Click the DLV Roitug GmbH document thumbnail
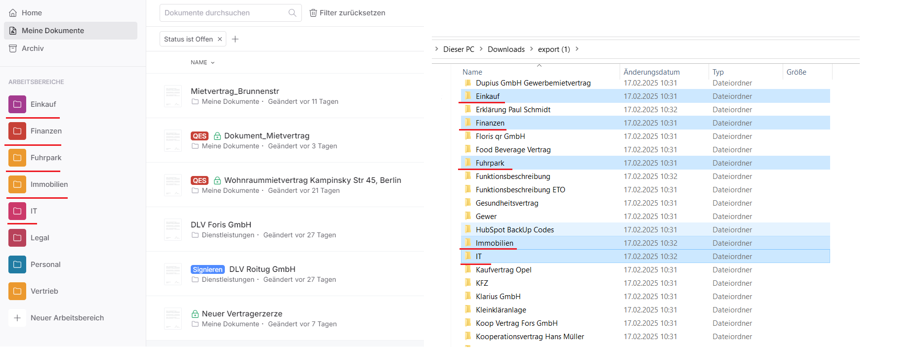The height and width of the screenshot is (352, 923). coord(173,274)
